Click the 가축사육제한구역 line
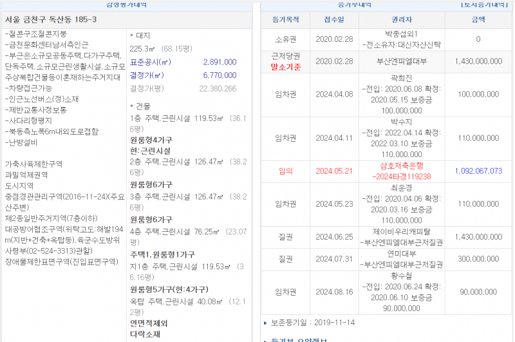Viewport: 515px width, 342px height. (x=33, y=164)
